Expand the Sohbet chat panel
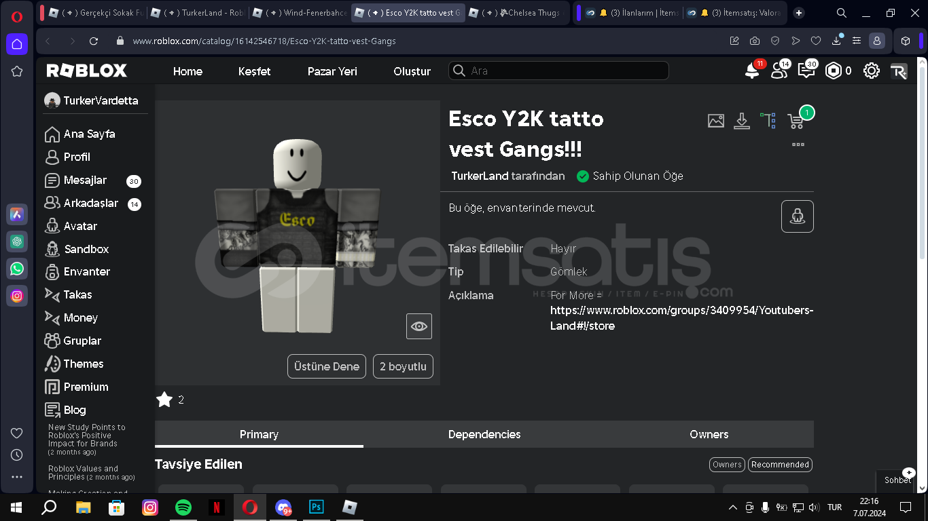Image resolution: width=928 pixels, height=521 pixels. coord(897,479)
